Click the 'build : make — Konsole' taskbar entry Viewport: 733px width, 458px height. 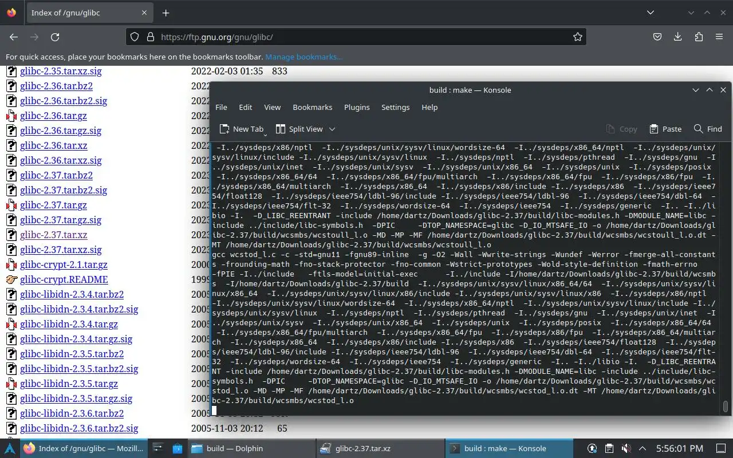coord(509,448)
